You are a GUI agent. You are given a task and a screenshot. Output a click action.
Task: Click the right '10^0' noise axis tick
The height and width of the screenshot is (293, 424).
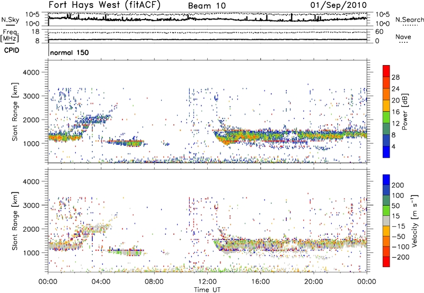[x=383, y=24]
